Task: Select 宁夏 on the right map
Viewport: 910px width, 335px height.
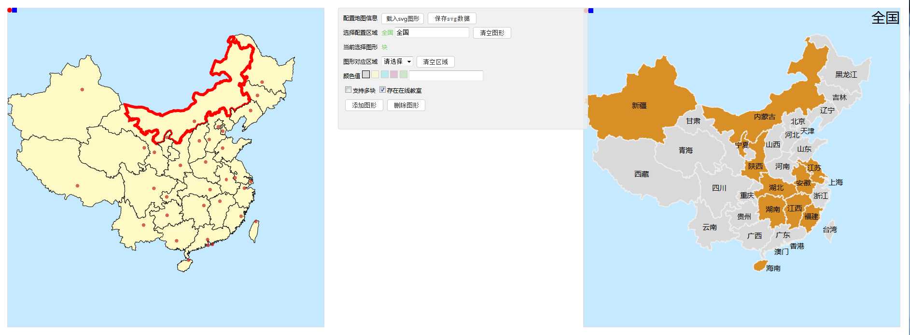Action: point(742,145)
